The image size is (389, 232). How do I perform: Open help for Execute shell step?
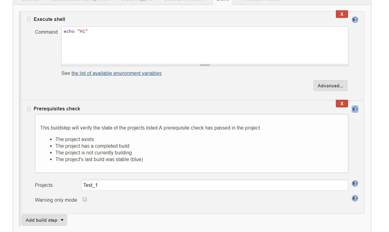[355, 20]
